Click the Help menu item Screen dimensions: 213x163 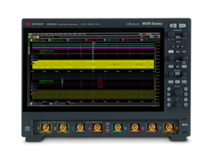[x=84, y=34]
